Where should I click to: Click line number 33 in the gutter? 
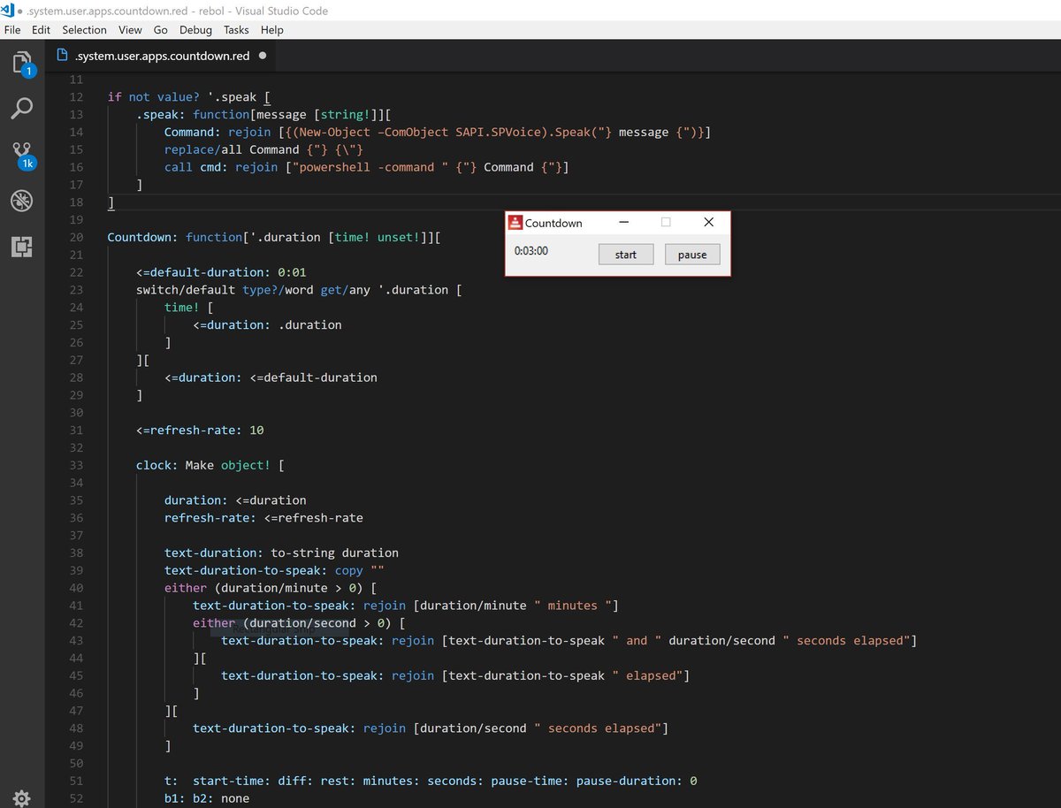tap(75, 465)
